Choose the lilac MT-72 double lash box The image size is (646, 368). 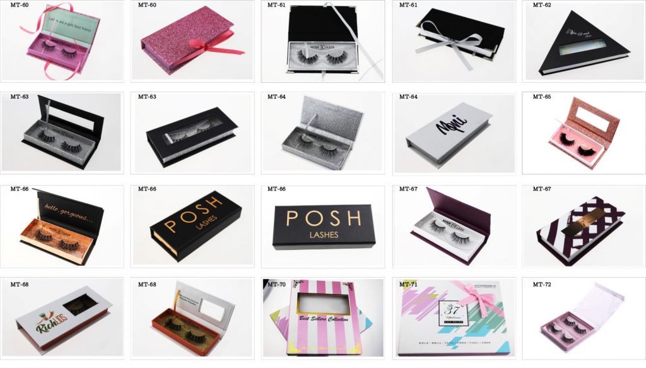click(x=584, y=318)
